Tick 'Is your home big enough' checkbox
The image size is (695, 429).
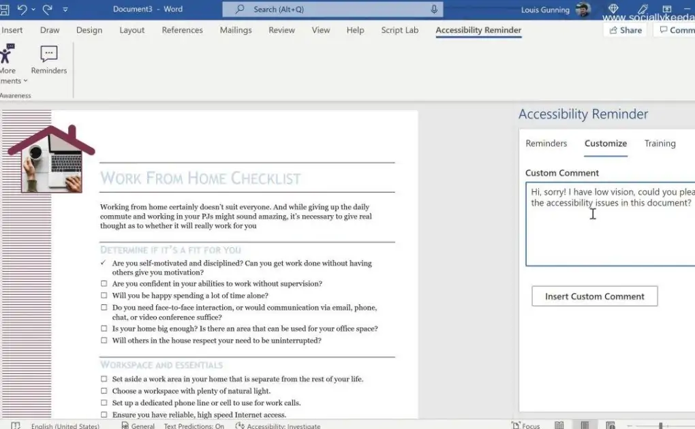pyautogui.click(x=104, y=329)
